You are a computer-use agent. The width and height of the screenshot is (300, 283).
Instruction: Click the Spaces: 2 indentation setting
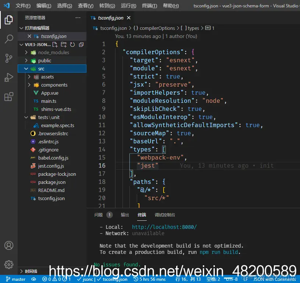213,279
